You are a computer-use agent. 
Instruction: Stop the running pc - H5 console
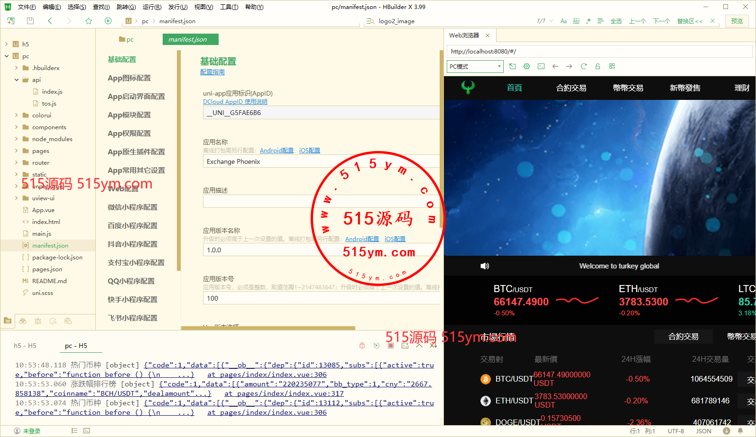pyautogui.click(x=391, y=346)
